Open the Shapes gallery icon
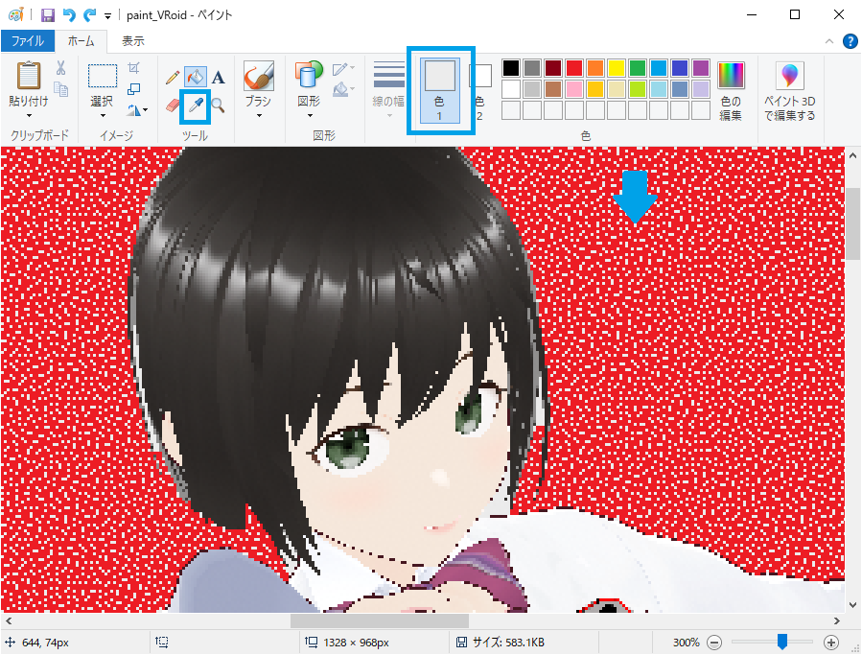The width and height of the screenshot is (862, 655). coord(309,74)
